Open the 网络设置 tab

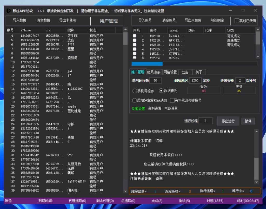[x=170, y=72]
